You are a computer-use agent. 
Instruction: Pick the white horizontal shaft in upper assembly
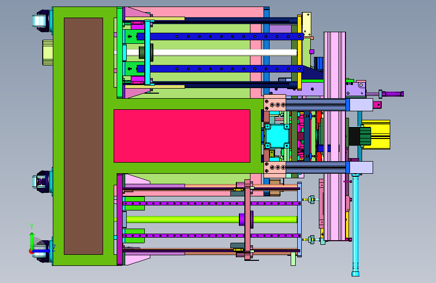[224, 52]
